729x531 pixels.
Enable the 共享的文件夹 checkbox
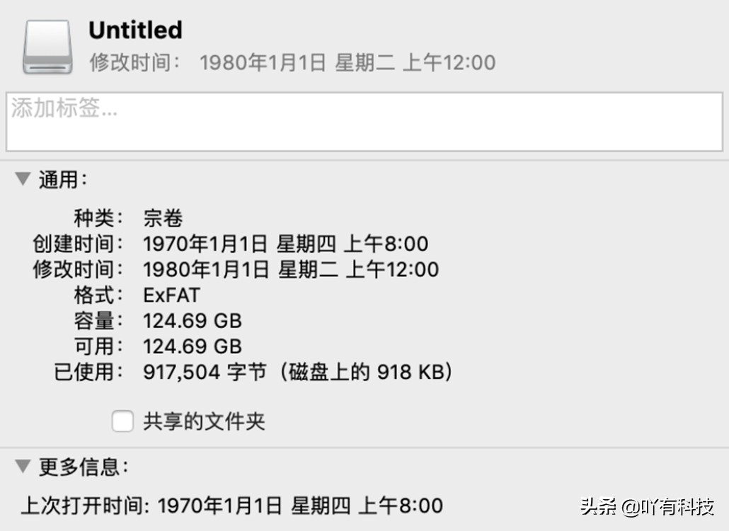coord(122,422)
